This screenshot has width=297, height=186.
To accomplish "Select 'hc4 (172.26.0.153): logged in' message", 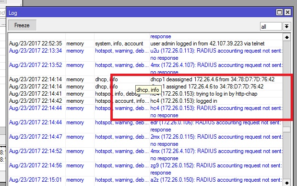I will pyautogui.click(x=184, y=101).
